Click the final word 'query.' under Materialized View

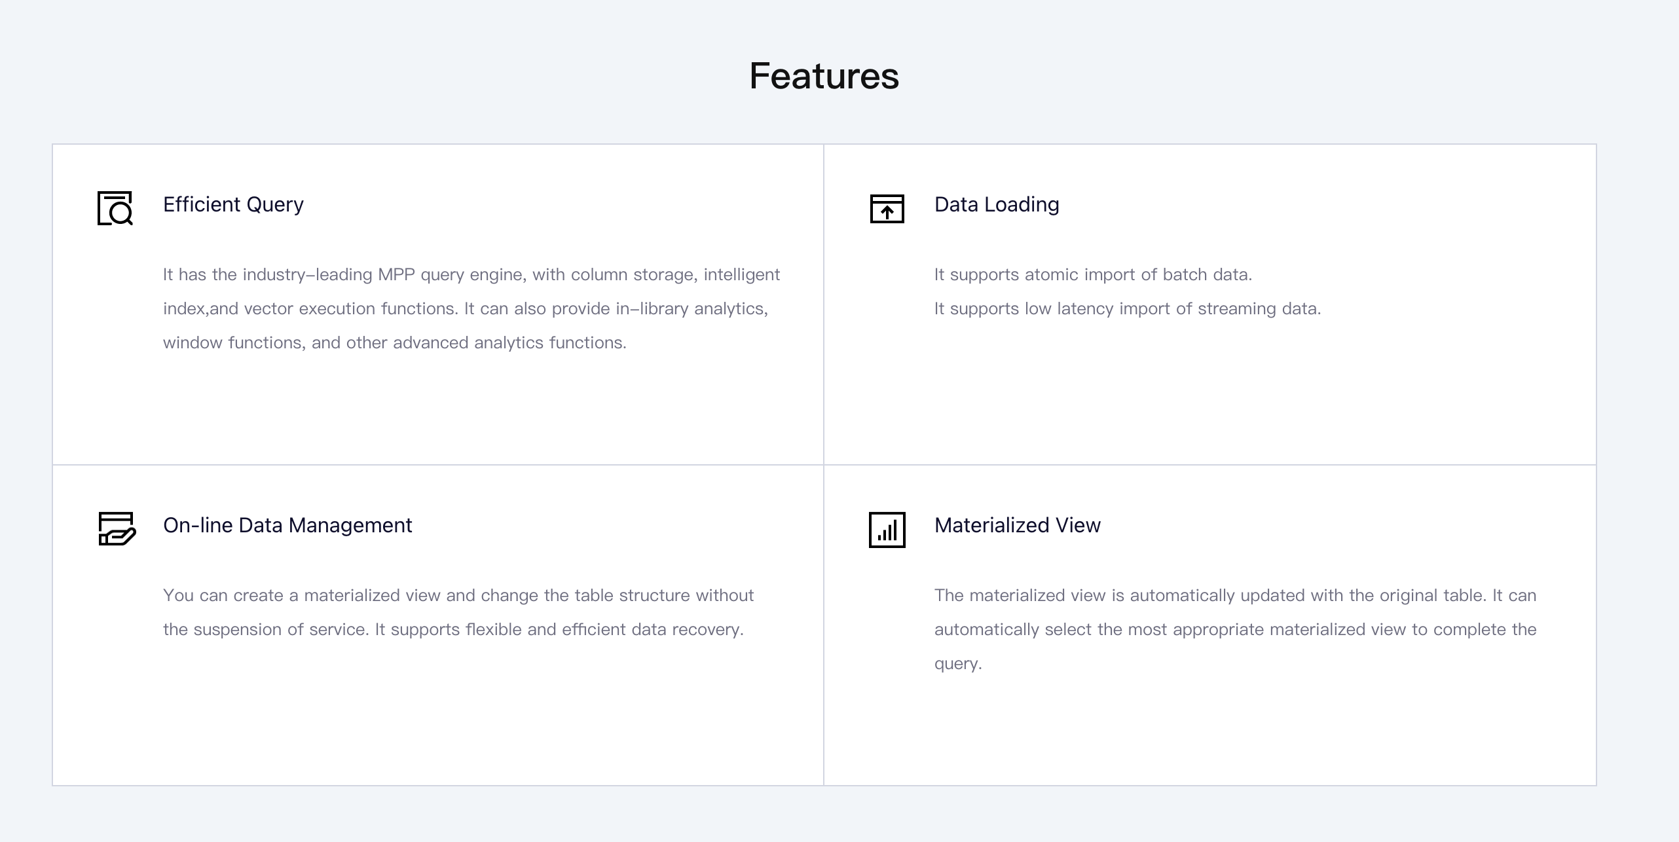(957, 663)
